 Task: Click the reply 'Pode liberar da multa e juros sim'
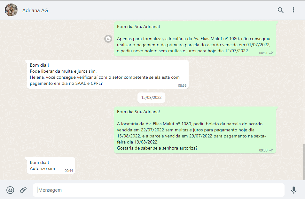point(63,71)
